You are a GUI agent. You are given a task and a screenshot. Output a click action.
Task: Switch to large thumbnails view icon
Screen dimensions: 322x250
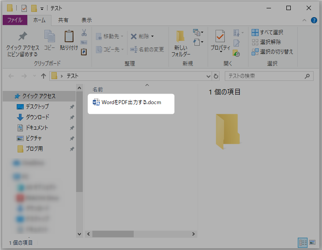(312, 242)
